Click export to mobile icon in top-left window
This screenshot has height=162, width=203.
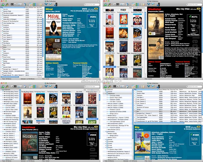tap(56, 4)
